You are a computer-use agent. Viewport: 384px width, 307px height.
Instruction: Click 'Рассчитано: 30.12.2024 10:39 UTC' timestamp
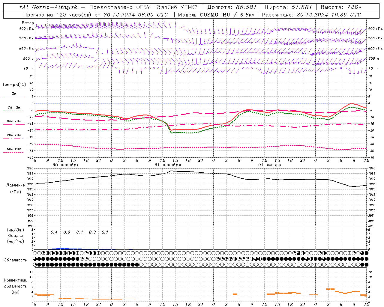311,15
